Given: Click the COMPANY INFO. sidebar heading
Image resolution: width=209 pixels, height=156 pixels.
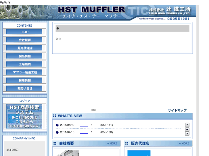Looking at the screenshot, I should (24, 138).
